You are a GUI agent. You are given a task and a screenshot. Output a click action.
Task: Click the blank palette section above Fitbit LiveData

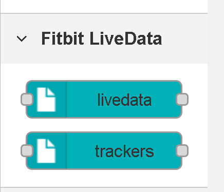104,6
